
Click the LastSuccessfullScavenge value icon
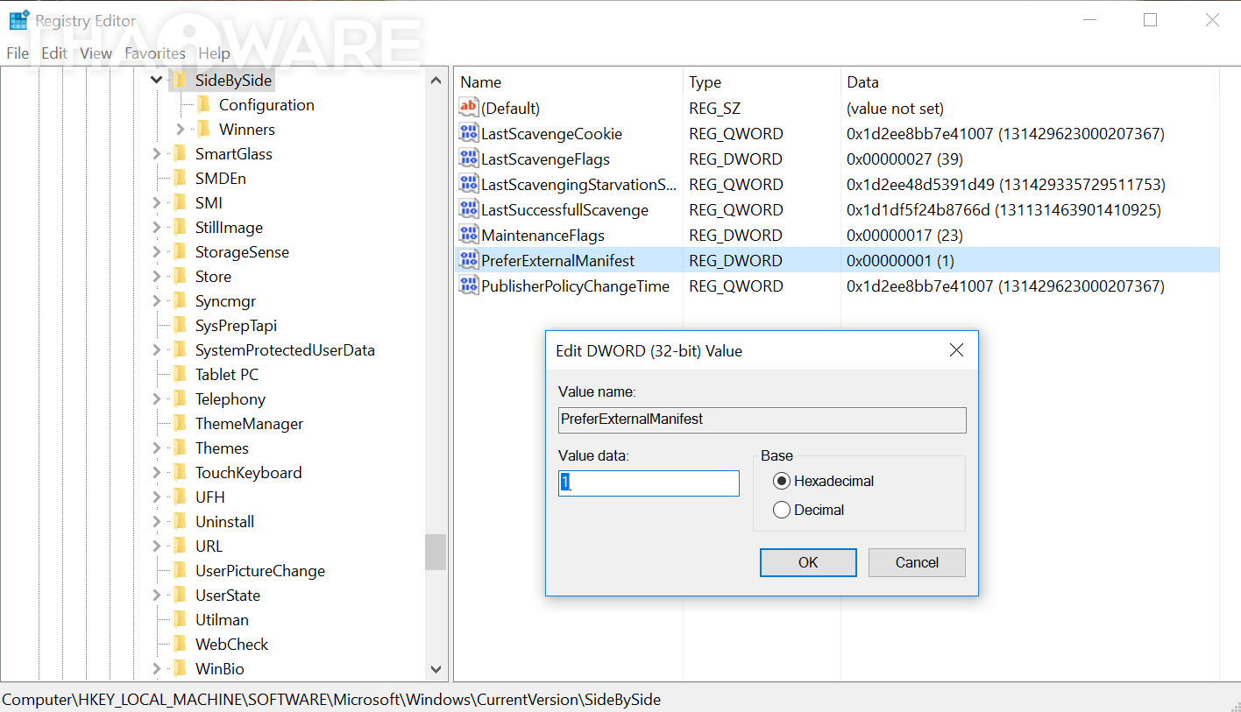pos(469,210)
